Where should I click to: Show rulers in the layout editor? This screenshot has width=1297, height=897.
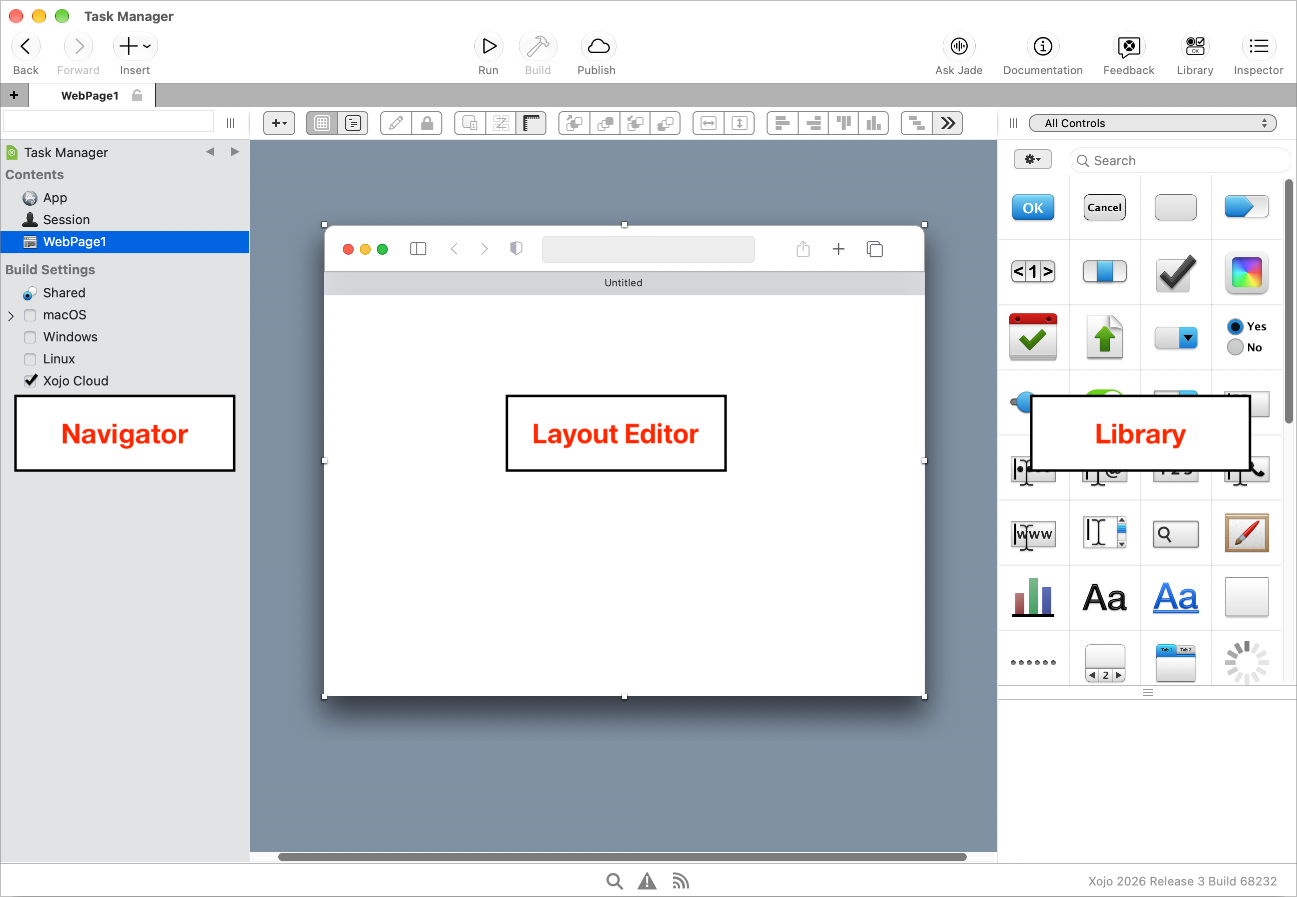click(531, 123)
